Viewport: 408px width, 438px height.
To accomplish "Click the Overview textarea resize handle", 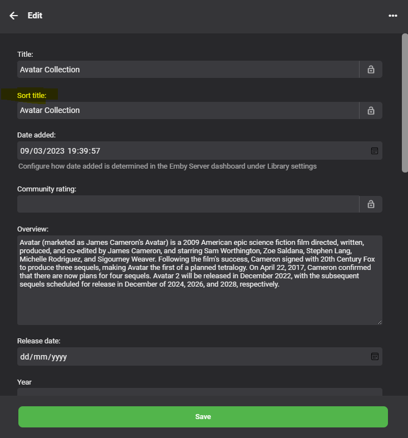I will tap(380, 322).
